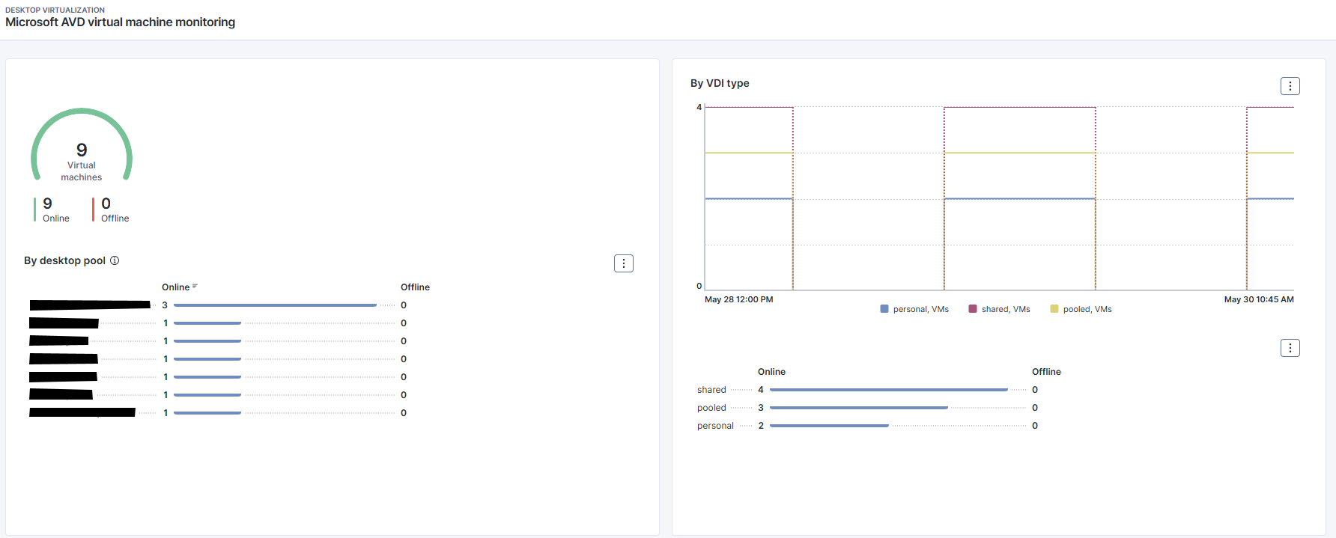The image size is (1336, 538).
Task: Click the blue personal legend color square
Action: tap(884, 309)
